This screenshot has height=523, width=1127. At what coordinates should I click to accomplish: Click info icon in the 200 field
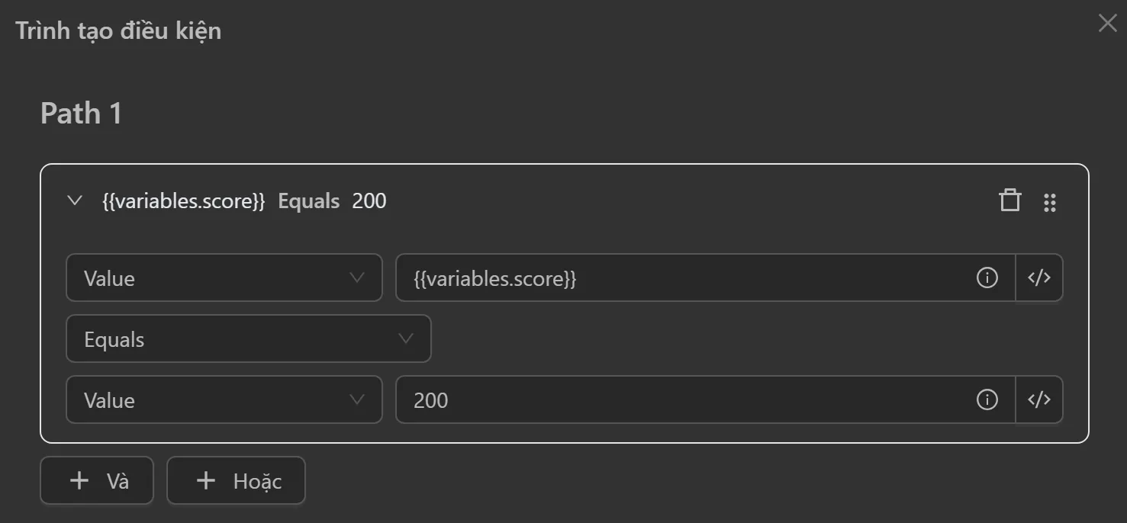coord(987,400)
